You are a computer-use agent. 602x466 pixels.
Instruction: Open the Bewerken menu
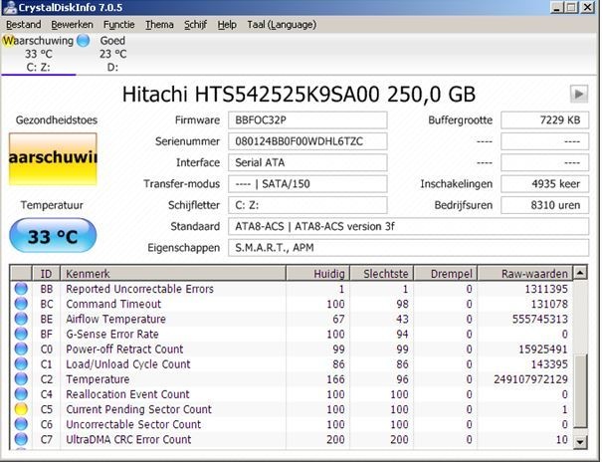click(72, 25)
